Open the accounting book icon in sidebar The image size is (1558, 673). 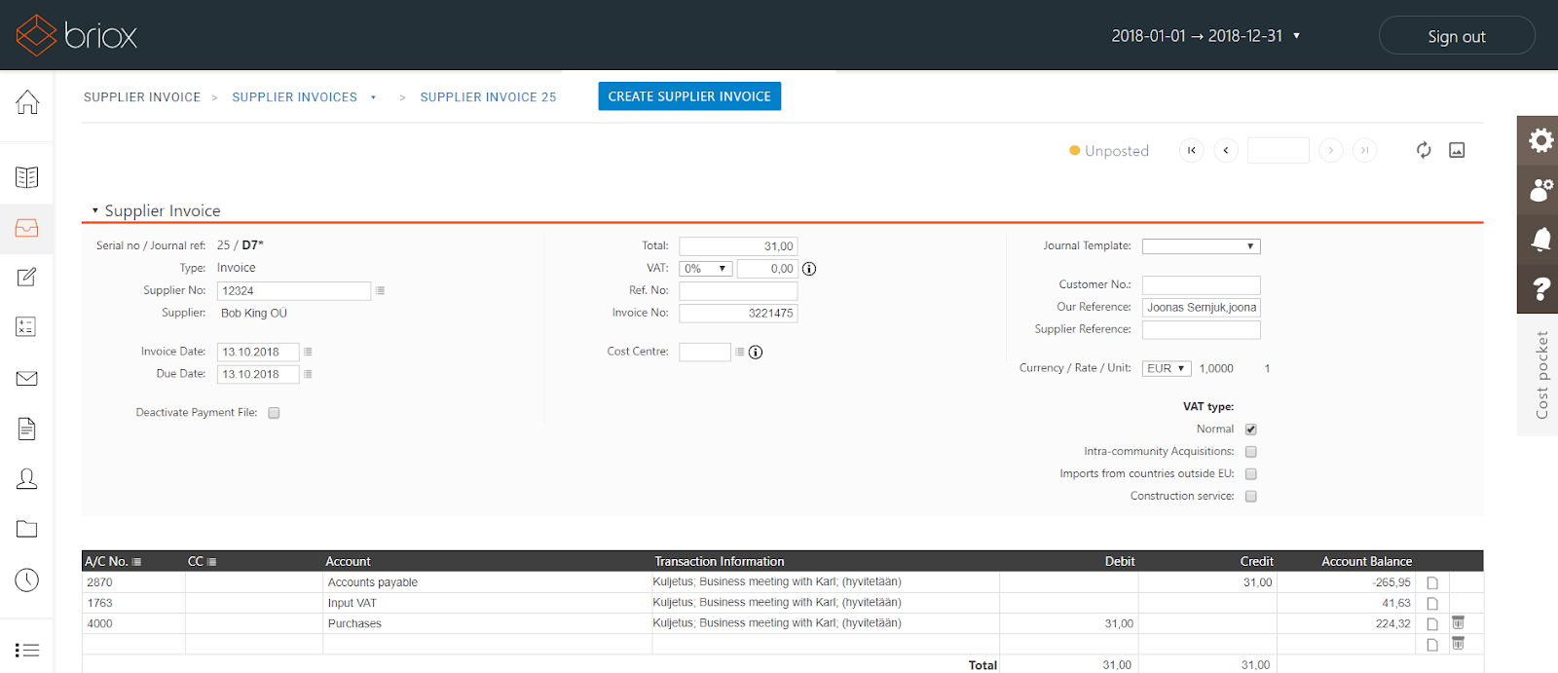tap(27, 177)
